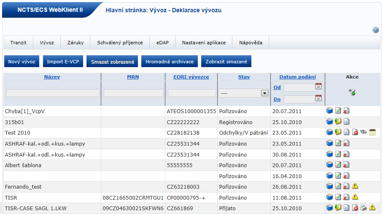Click the Nový vývoz button

tap(22, 62)
